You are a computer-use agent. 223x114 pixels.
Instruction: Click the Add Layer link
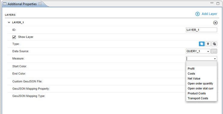point(209,14)
